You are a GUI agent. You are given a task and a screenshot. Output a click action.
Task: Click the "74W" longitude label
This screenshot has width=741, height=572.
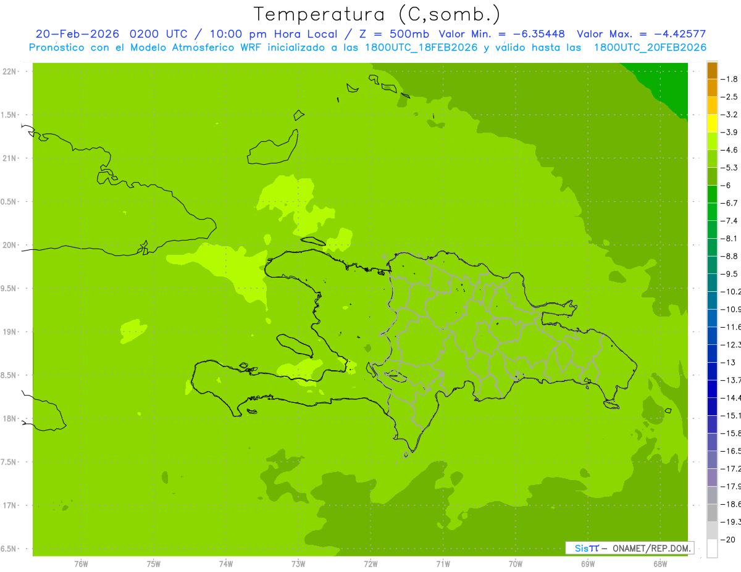(x=226, y=563)
